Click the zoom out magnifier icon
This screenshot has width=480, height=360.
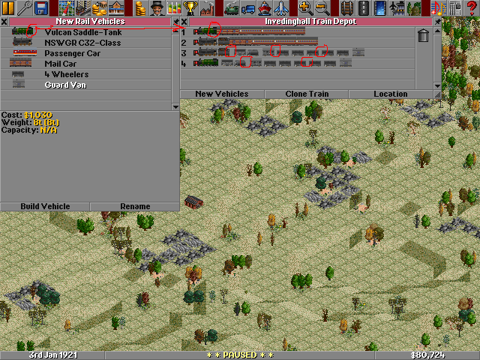point(322,8)
